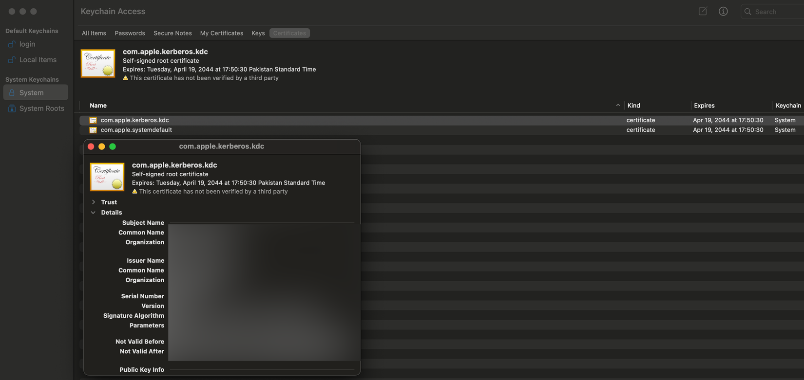This screenshot has width=804, height=380.
Task: Click Self-signed root certificate text in detail window
Action: tap(170, 174)
